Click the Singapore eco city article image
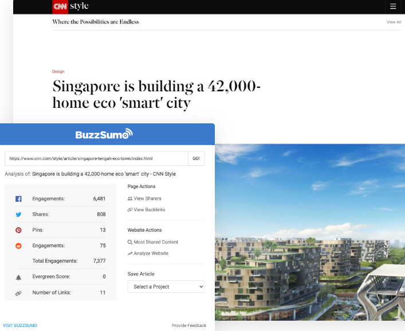This screenshot has height=331, width=405. point(310,232)
